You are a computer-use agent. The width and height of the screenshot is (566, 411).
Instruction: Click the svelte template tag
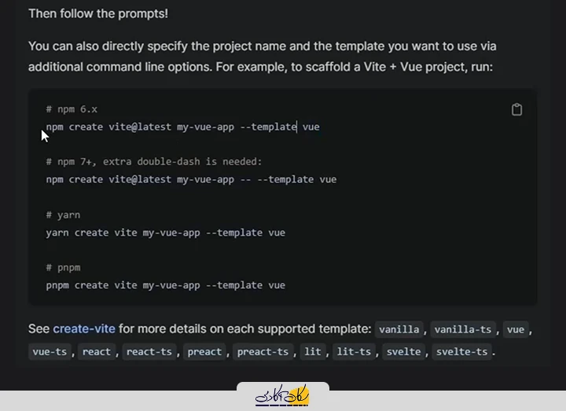[403, 351]
